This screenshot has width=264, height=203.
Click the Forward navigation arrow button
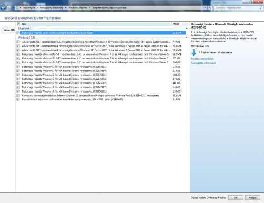pos(9,8)
